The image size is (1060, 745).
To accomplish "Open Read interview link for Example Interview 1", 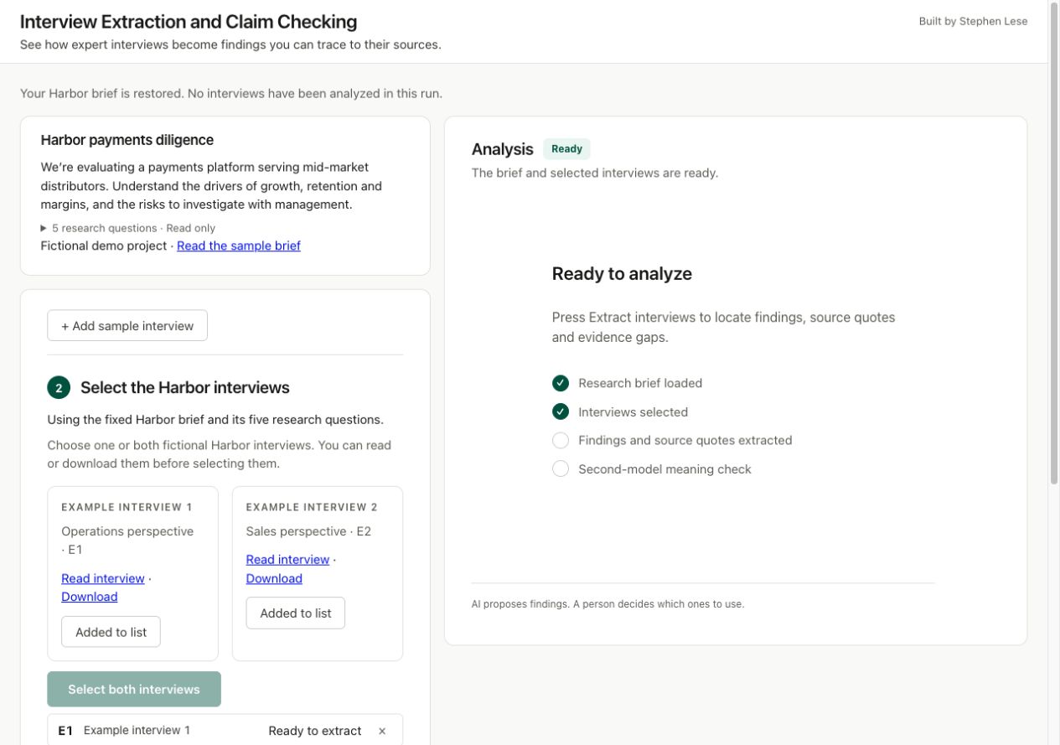I will tap(103, 578).
